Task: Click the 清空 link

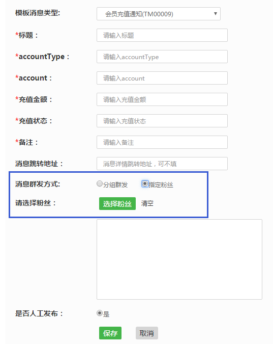Action: [x=147, y=203]
